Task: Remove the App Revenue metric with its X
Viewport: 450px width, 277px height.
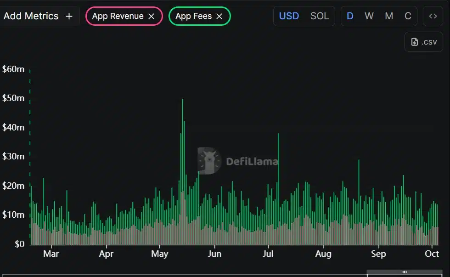Action: (151, 17)
